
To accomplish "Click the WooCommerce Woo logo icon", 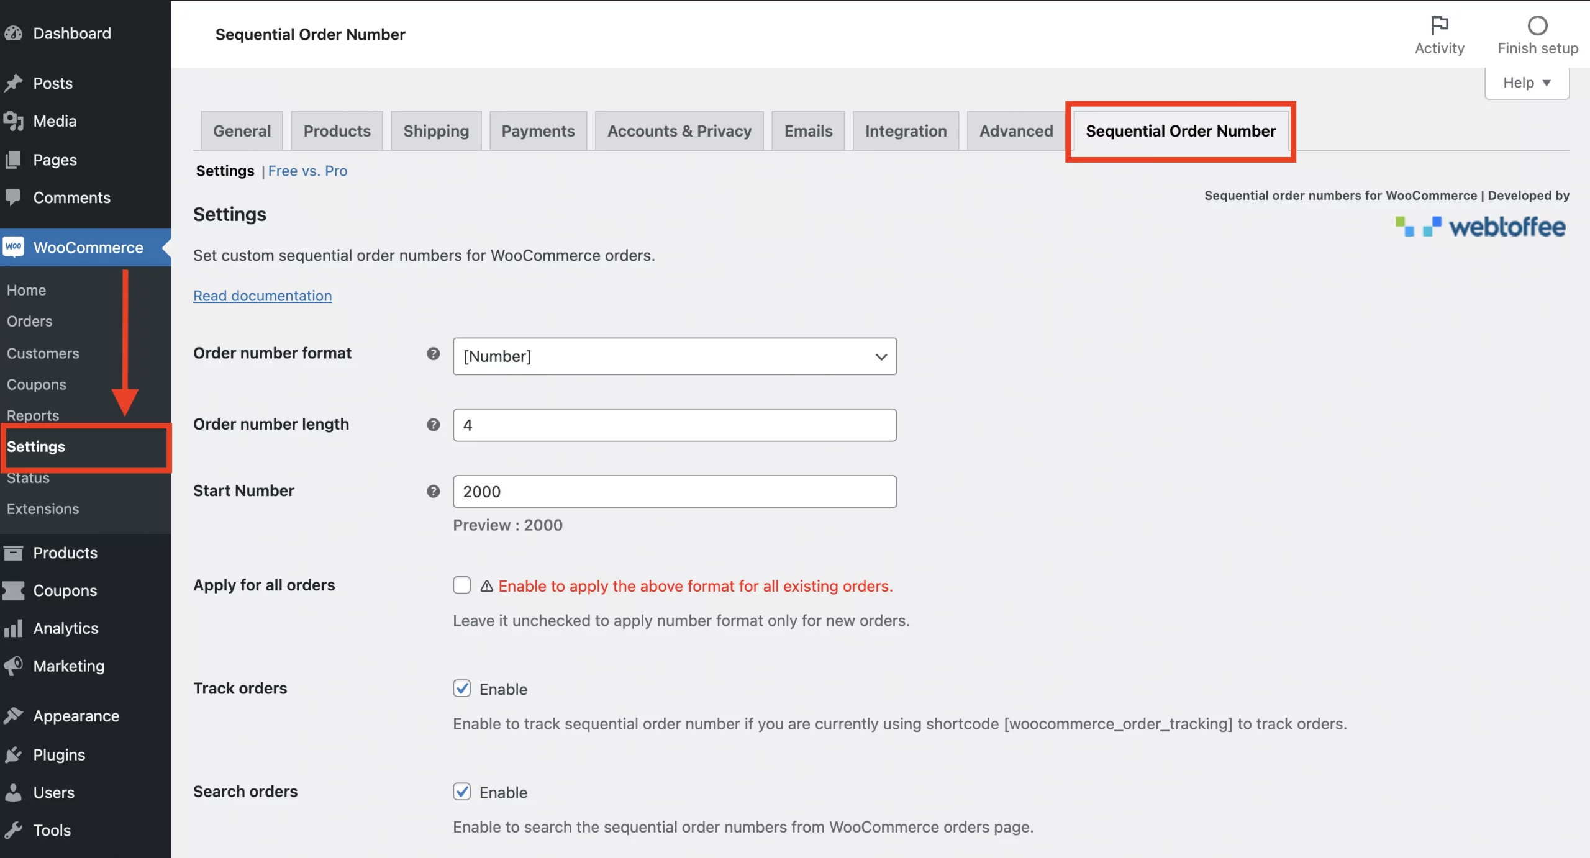I will (13, 246).
